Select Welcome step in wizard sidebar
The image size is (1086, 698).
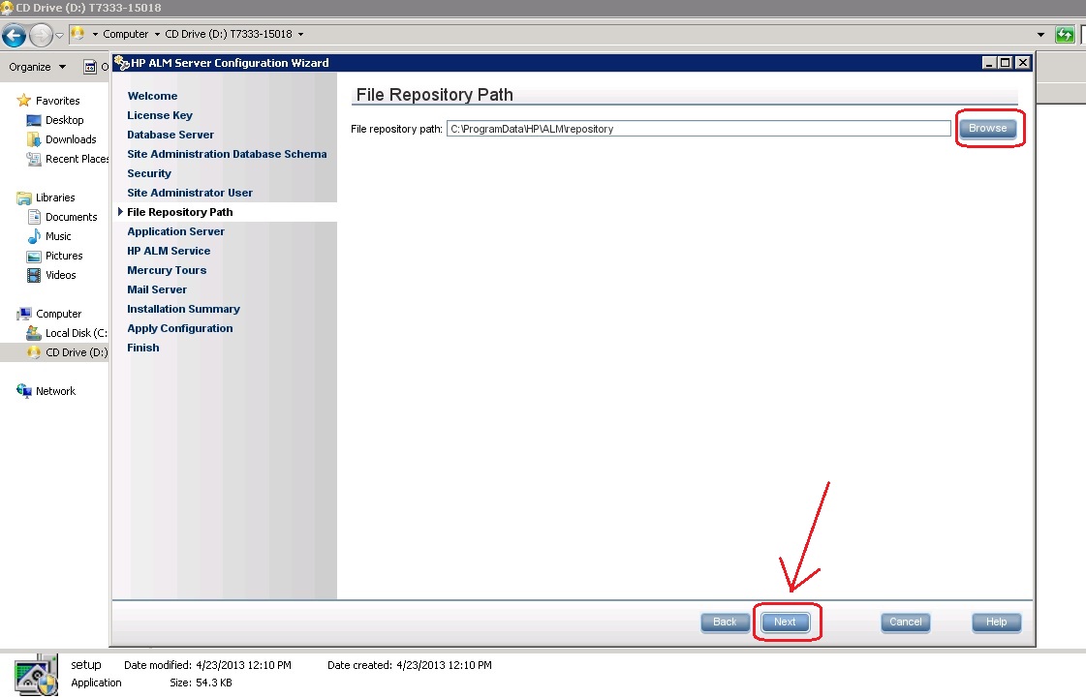152,96
